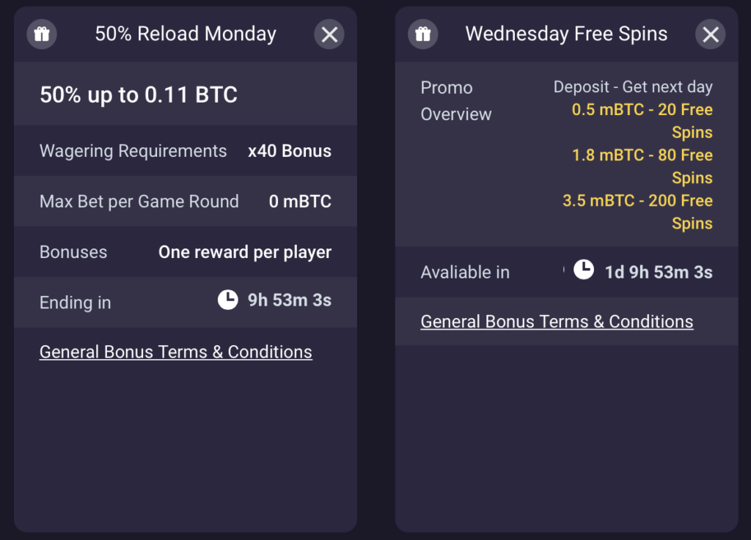Screen dimensions: 751x540
Task: Select the 0.5 mBTC - 20 Free Spins tier
Action: [642, 121]
